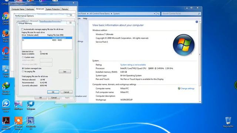The width and height of the screenshot is (237, 133).
Task: Click the 64-bit Operating System text
Action: tap(131, 75)
